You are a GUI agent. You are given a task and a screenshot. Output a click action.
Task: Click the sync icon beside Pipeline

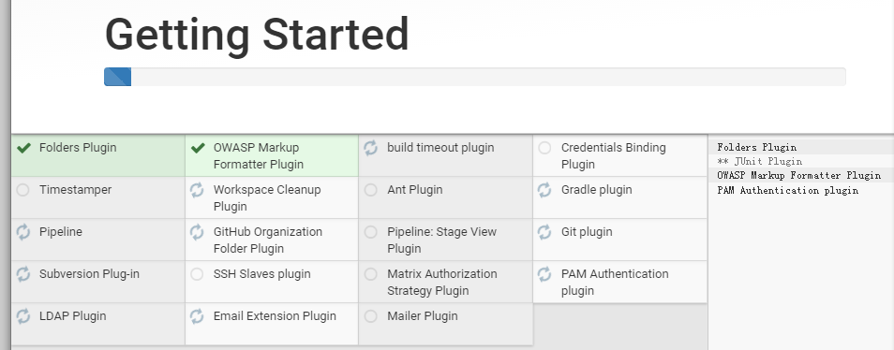point(23,232)
